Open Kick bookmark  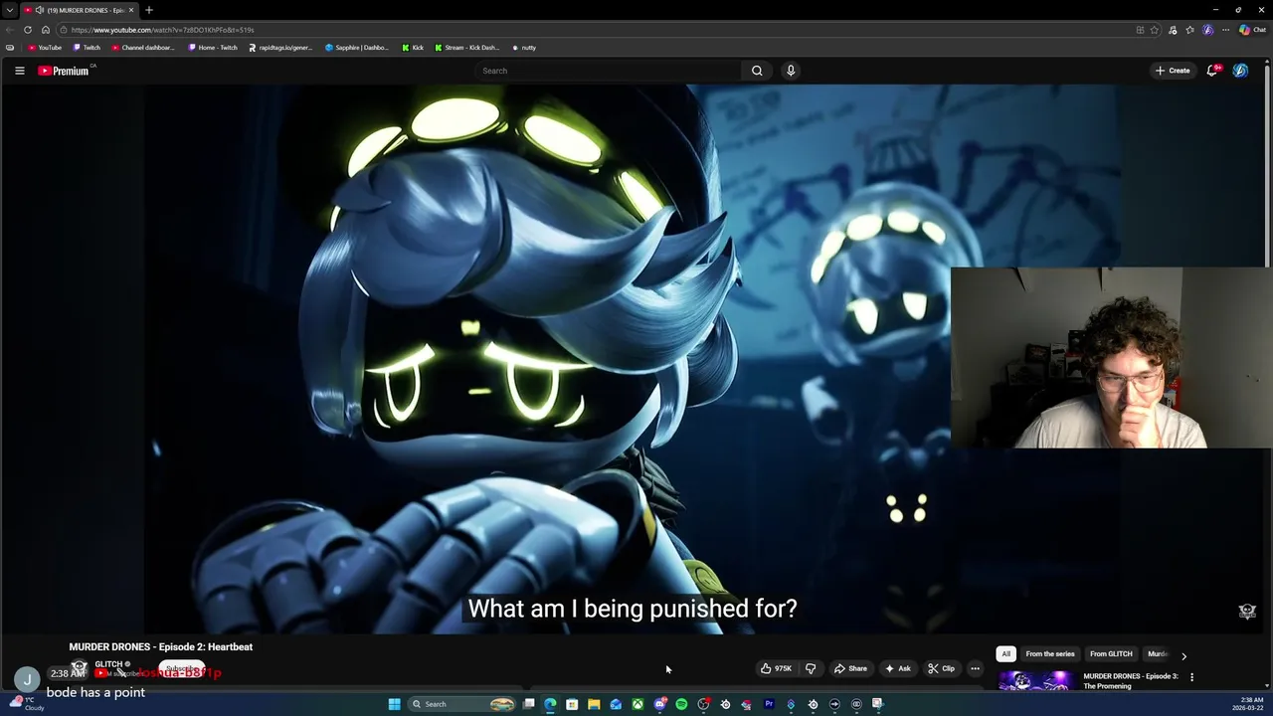[x=414, y=48]
